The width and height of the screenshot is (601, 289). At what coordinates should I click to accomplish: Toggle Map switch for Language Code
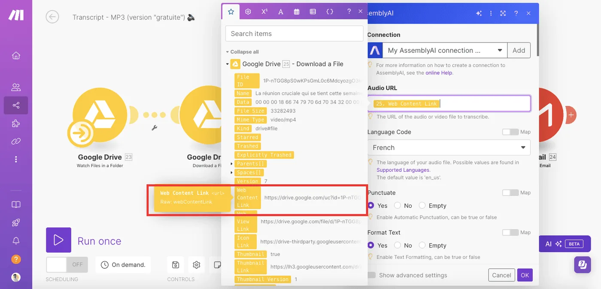pos(510,132)
